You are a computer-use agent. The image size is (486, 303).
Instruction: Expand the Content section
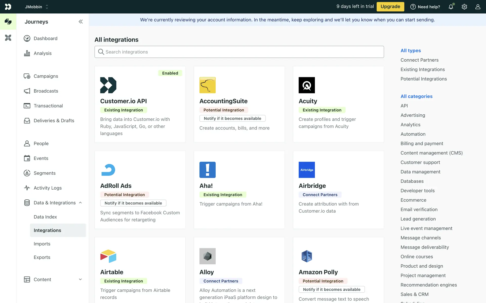pos(80,280)
